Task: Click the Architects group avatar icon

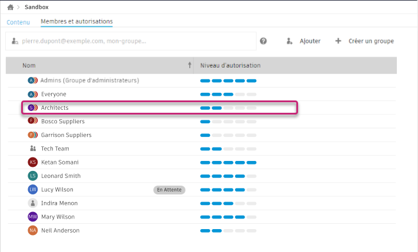Action: (x=32, y=107)
